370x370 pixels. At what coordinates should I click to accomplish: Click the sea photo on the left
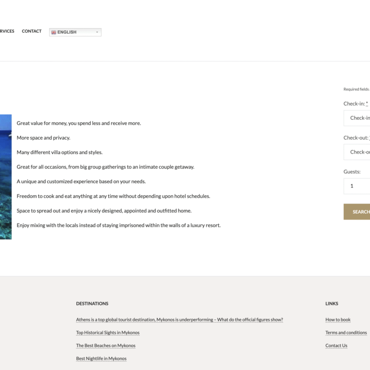click(6, 177)
